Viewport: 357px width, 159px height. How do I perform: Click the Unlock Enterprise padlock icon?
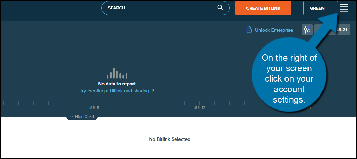[249, 30]
